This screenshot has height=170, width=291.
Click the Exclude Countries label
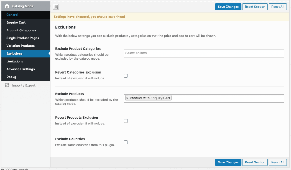tap(70, 139)
